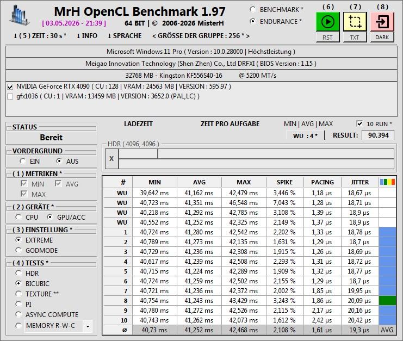
Task: Click the blue color cell in row 10
Action: pos(387,320)
